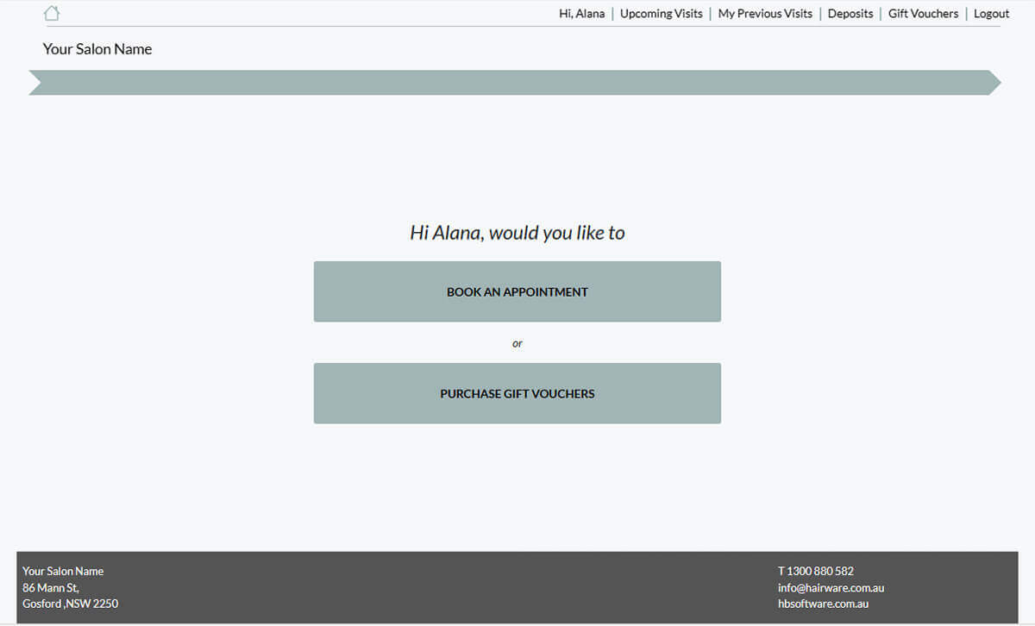Click the 'Hi Alana, would you like to' heading
1035x626 pixels.
coord(517,233)
